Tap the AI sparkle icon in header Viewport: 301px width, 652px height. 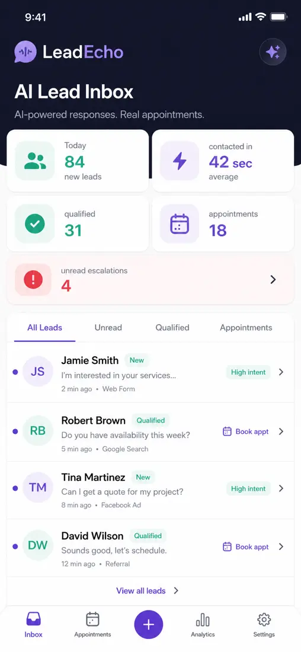[273, 52]
